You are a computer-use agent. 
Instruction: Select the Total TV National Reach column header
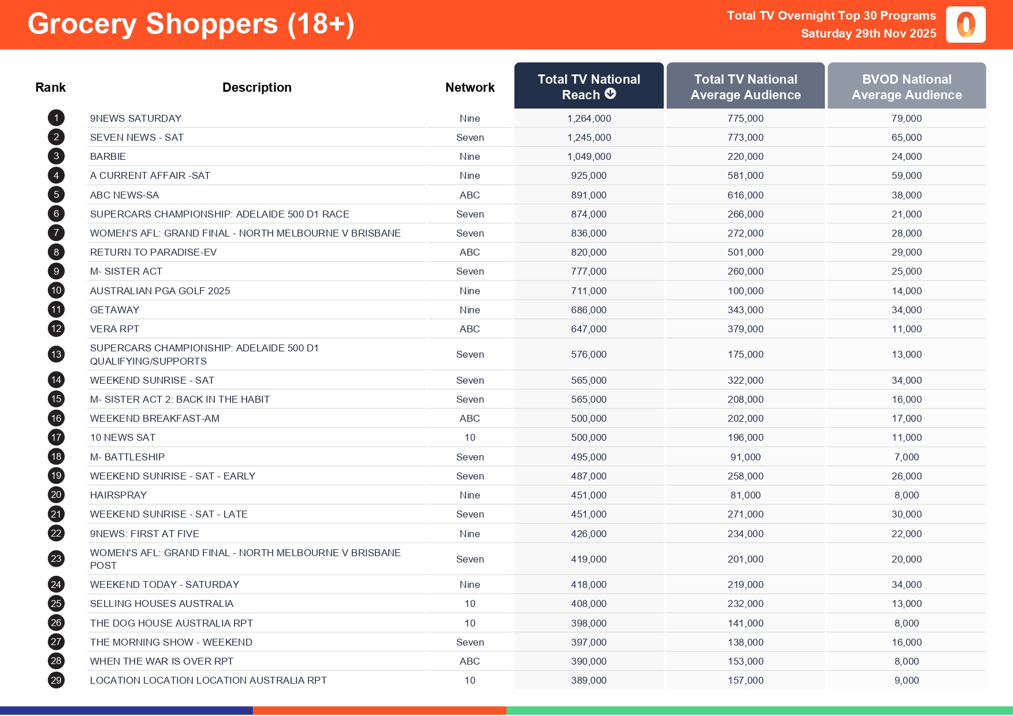pyautogui.click(x=589, y=86)
